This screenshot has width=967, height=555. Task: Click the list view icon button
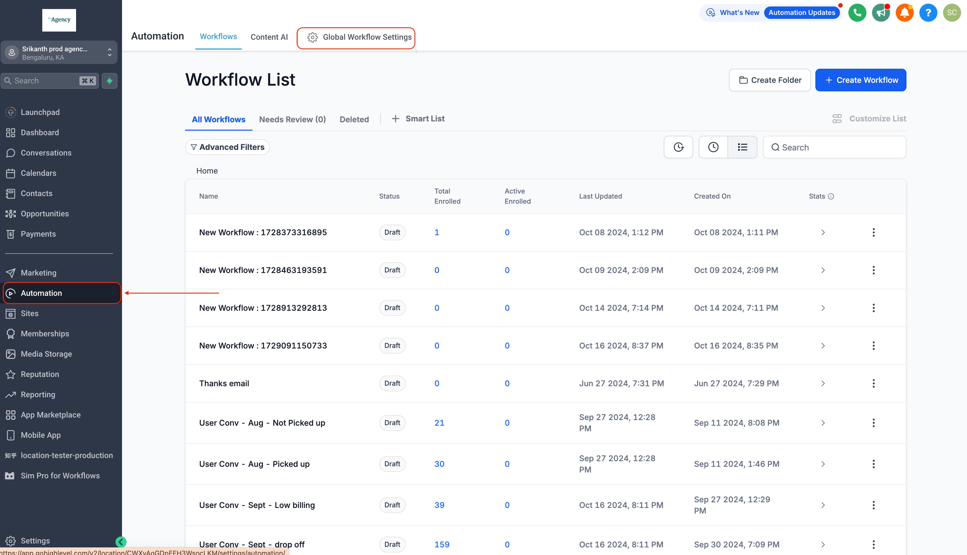point(742,147)
